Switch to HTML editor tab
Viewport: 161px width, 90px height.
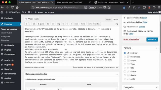(x=116, y=19)
